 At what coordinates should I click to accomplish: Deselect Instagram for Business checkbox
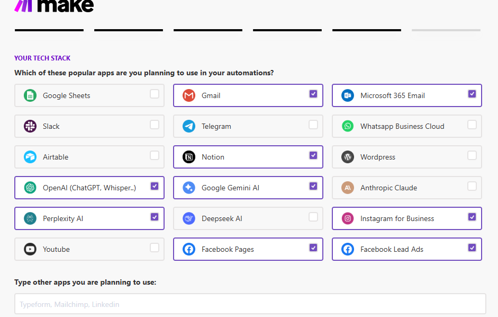pos(472,217)
